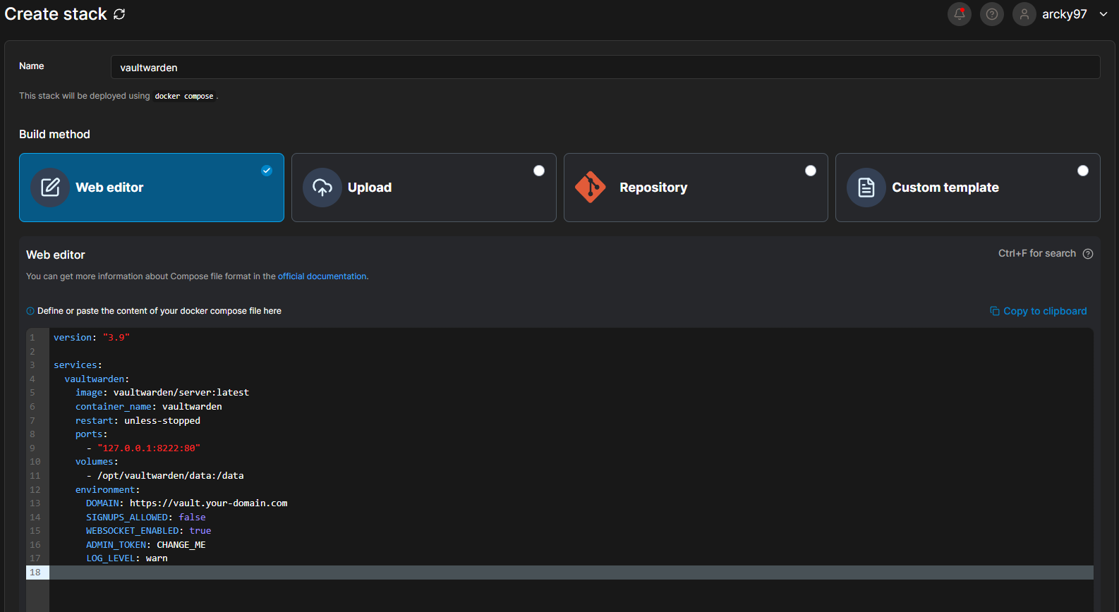The width and height of the screenshot is (1119, 612).
Task: Click the user avatar icon
Action: [x=1024, y=14]
